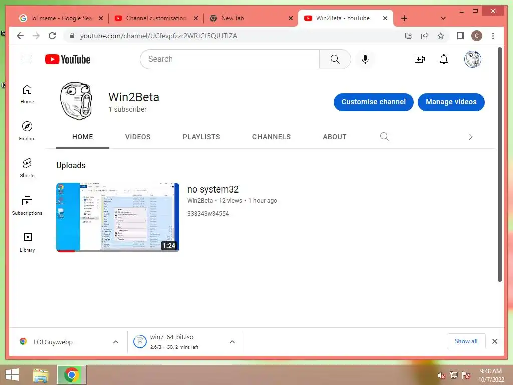Click the YouTube logo

pyautogui.click(x=68, y=59)
